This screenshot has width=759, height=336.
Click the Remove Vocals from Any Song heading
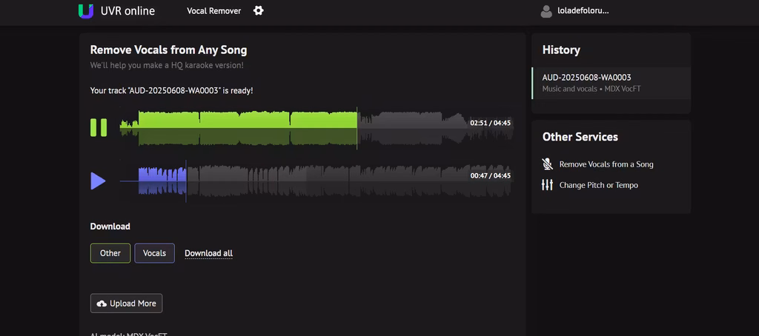168,50
